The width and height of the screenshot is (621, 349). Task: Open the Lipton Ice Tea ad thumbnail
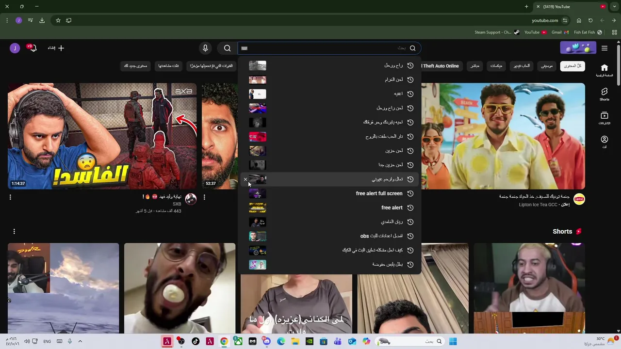pyautogui.click(x=503, y=136)
